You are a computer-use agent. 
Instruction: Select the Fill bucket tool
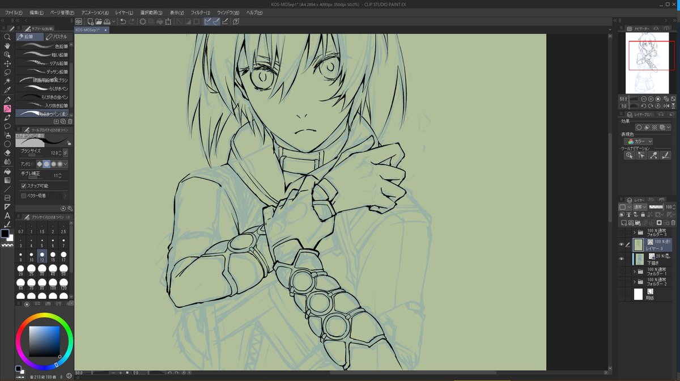click(x=7, y=171)
